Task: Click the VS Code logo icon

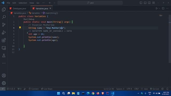Action: pos(3,3)
